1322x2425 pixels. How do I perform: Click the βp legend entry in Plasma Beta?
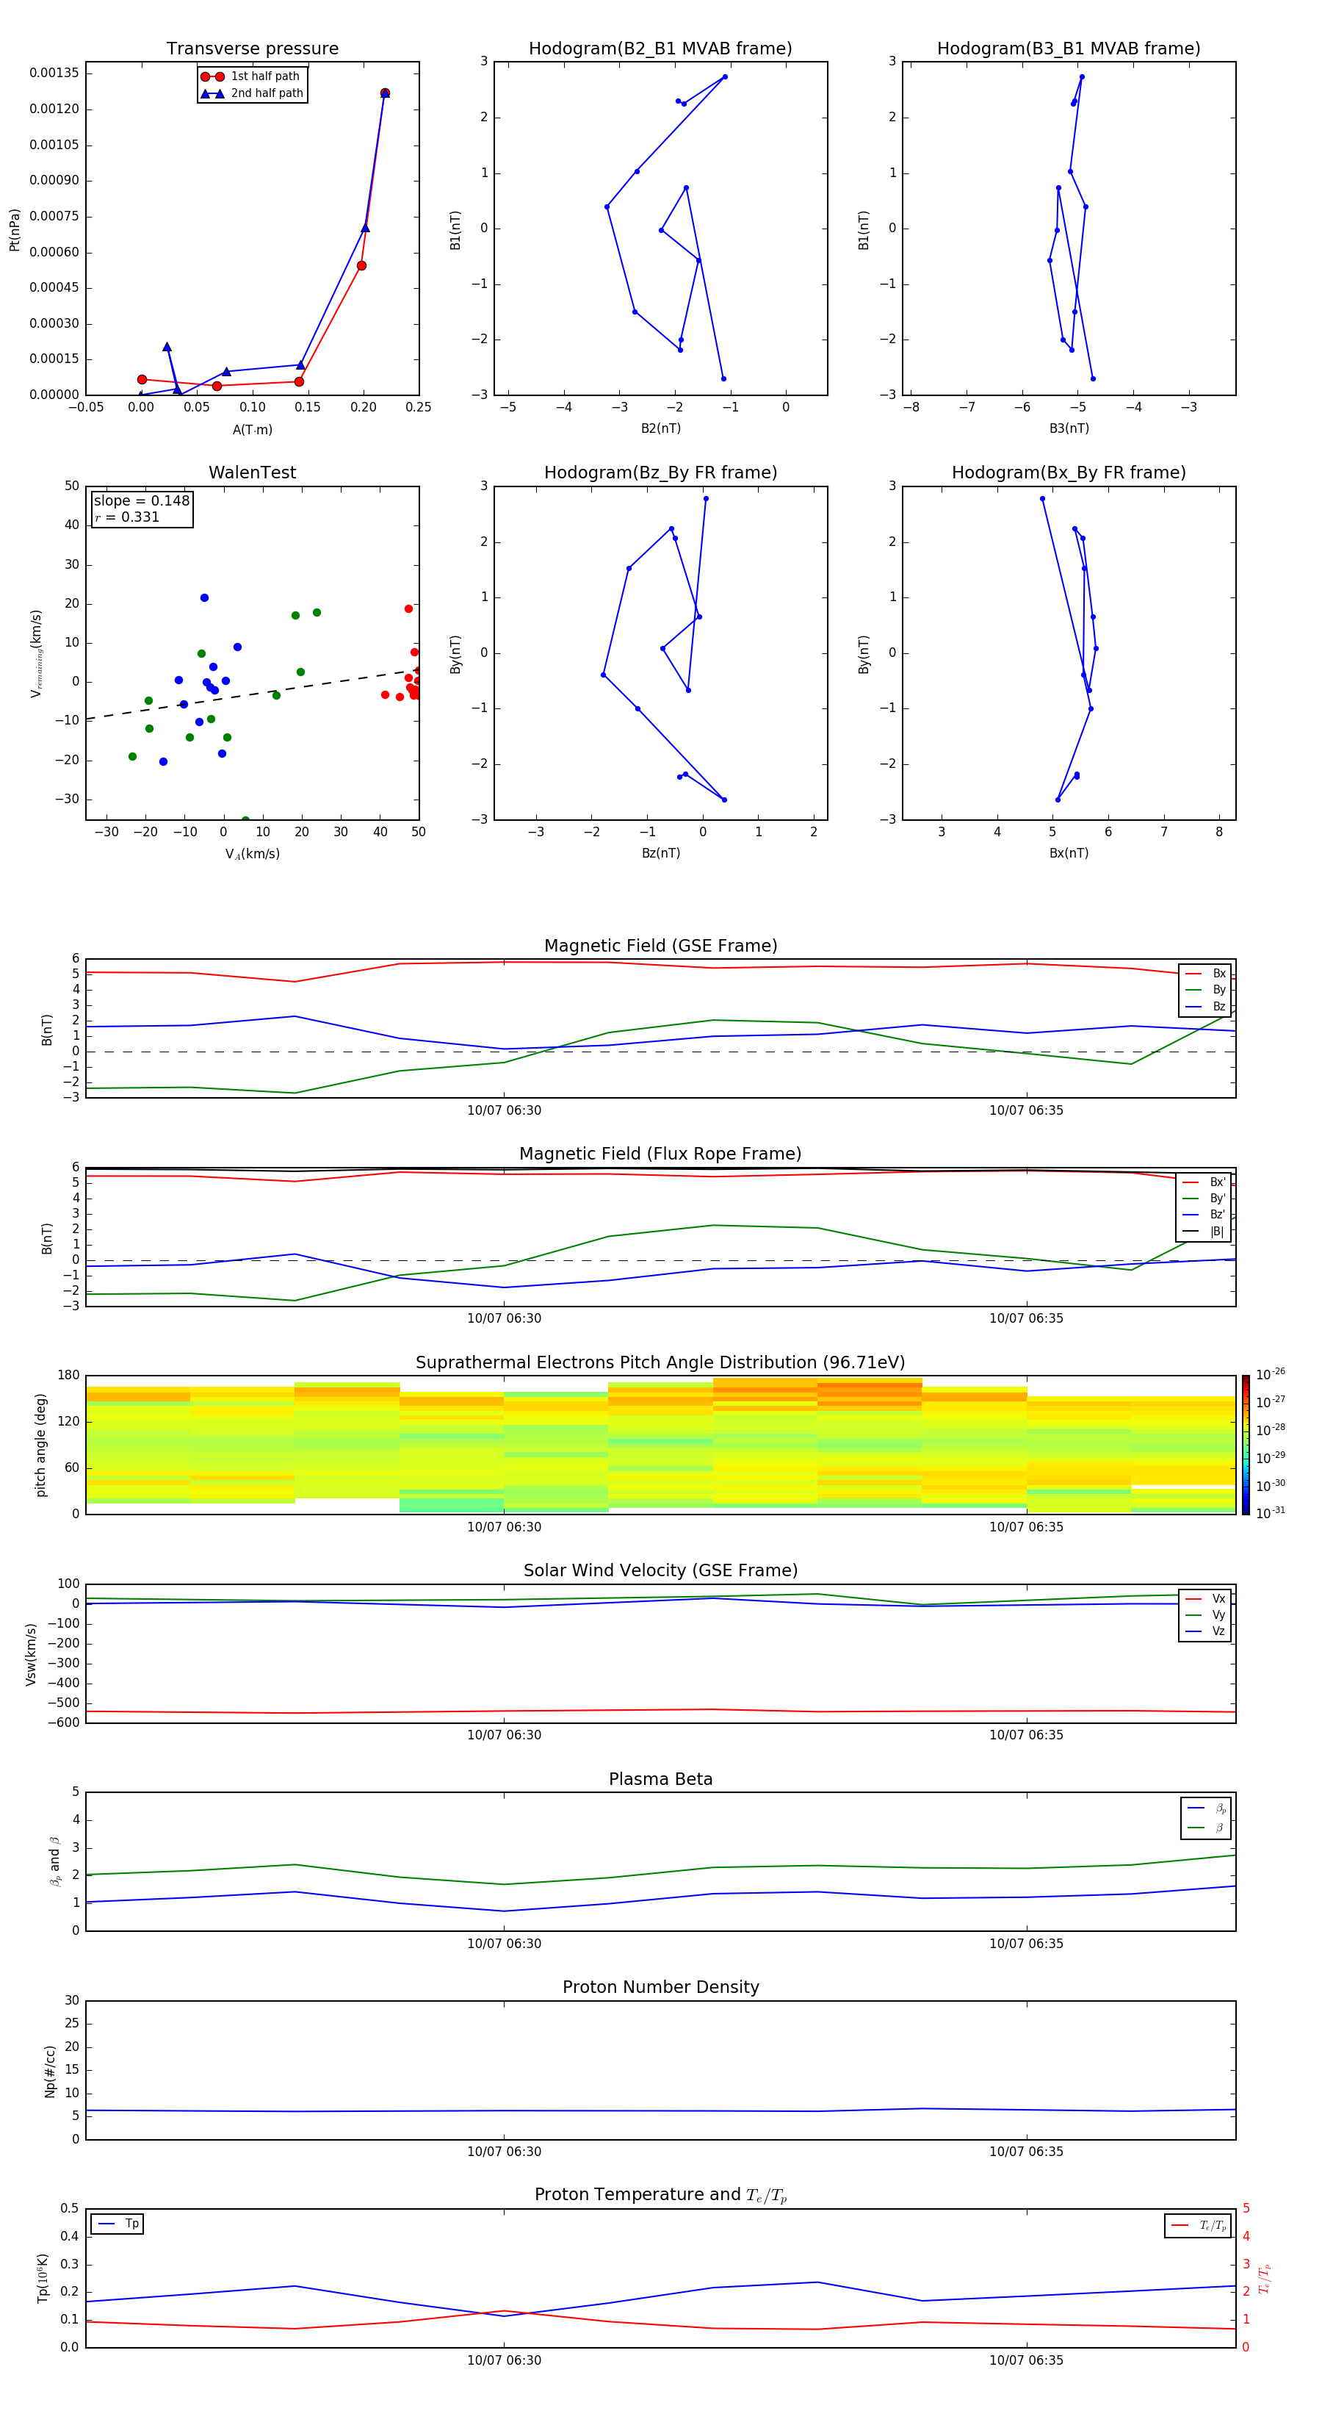[1206, 1808]
